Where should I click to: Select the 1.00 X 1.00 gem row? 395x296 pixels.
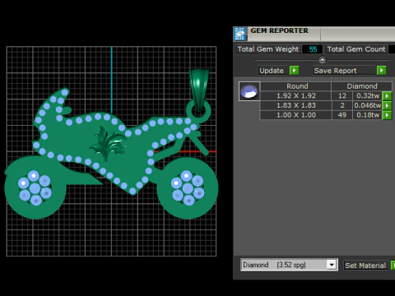pos(326,115)
